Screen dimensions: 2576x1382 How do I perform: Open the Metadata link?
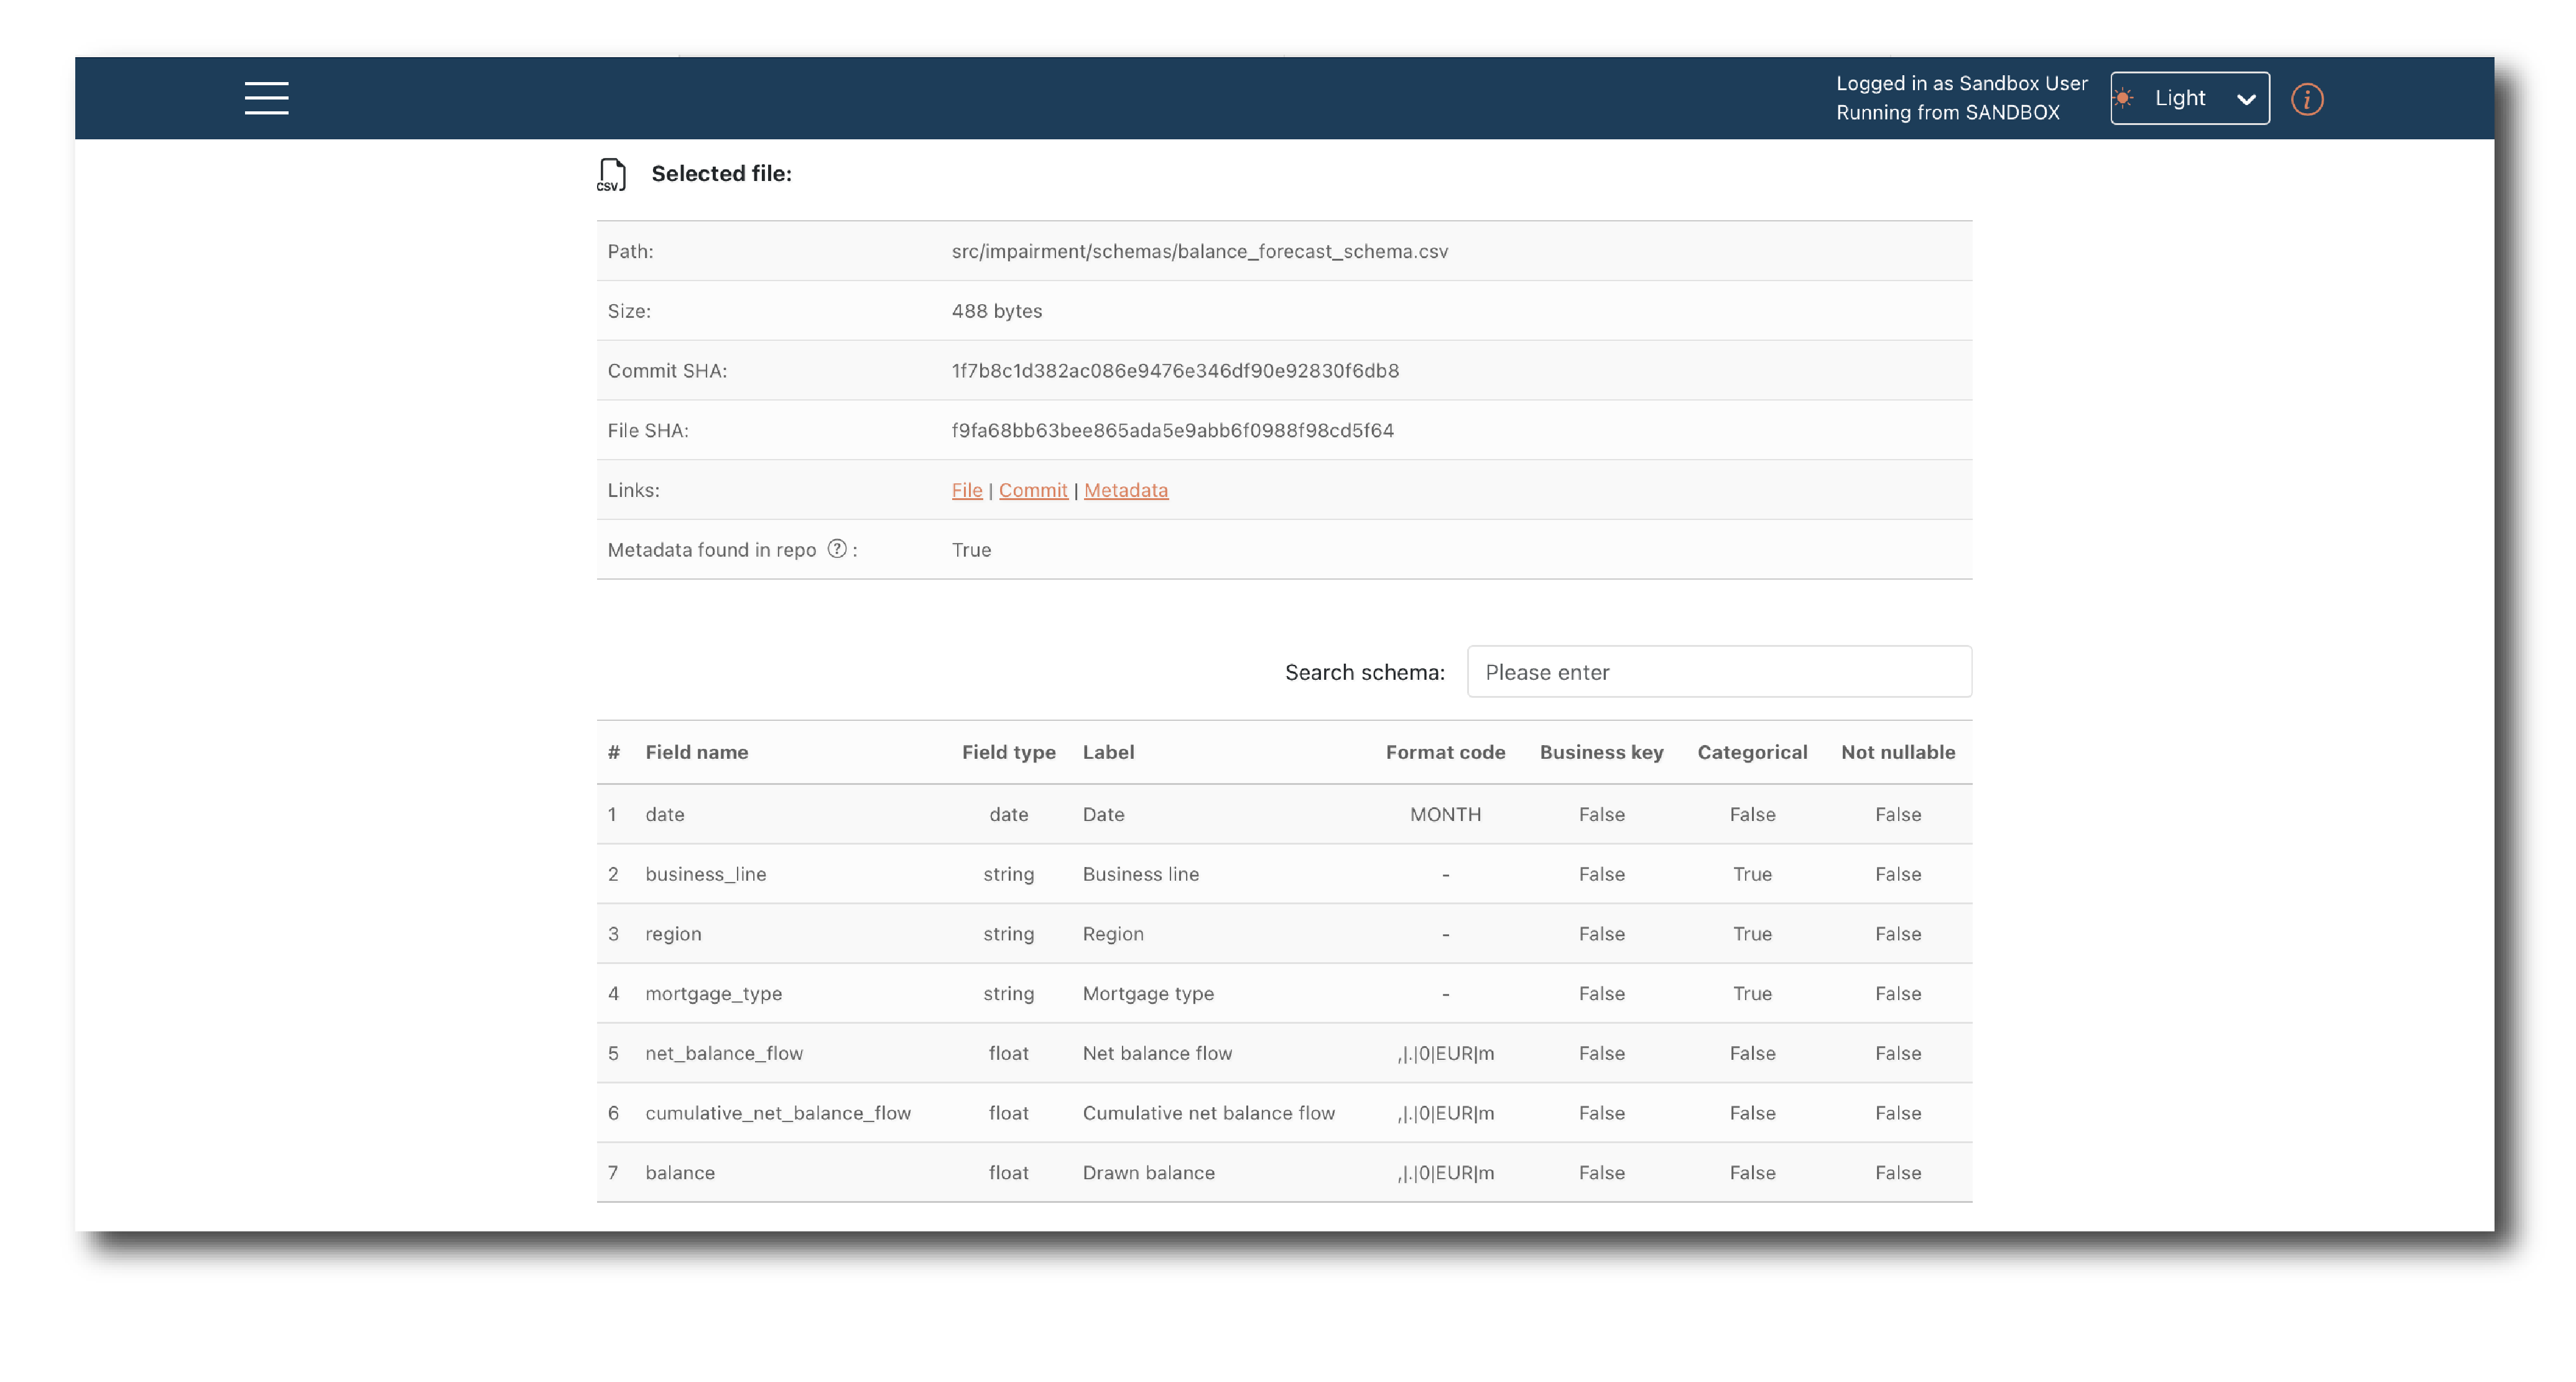(1125, 490)
